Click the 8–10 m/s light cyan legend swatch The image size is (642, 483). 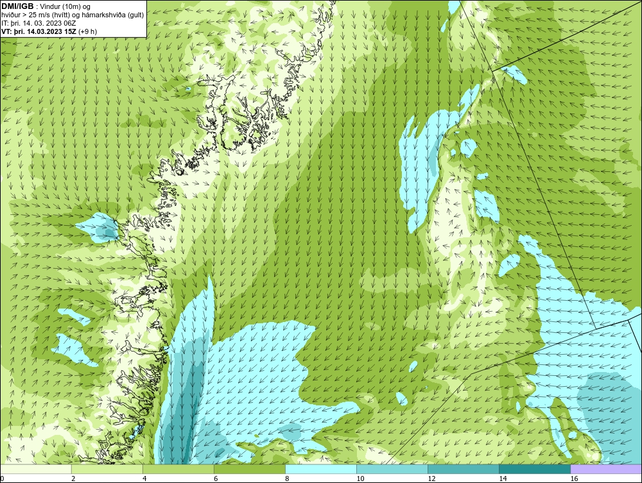point(321,469)
